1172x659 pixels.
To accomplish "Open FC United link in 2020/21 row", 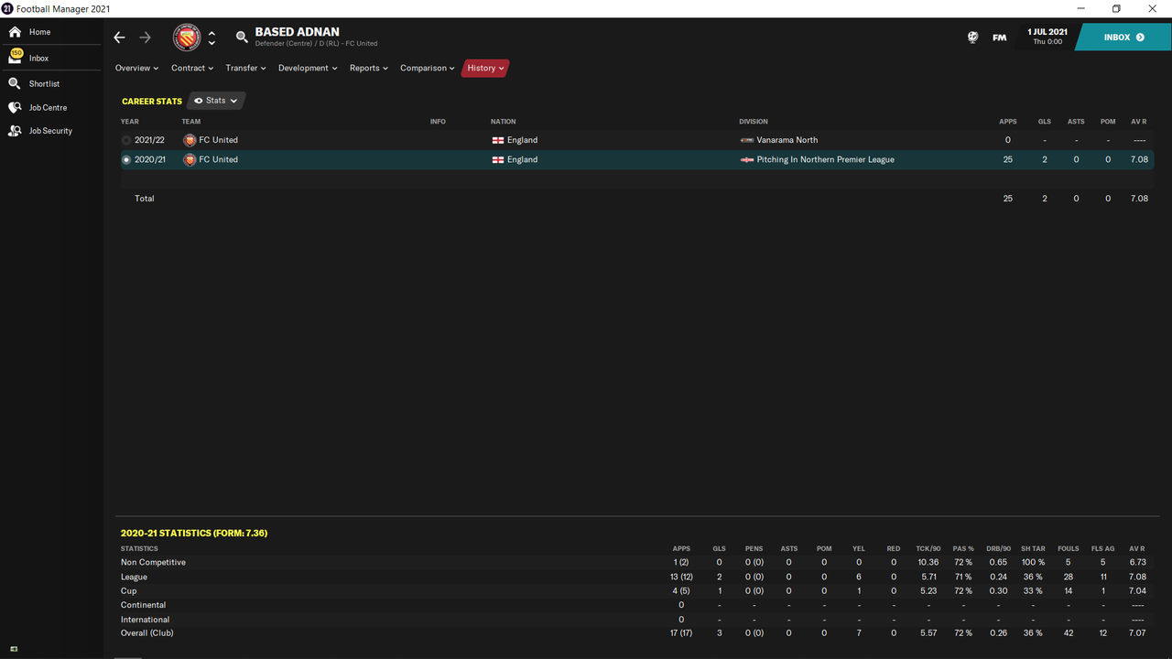I will tap(218, 159).
